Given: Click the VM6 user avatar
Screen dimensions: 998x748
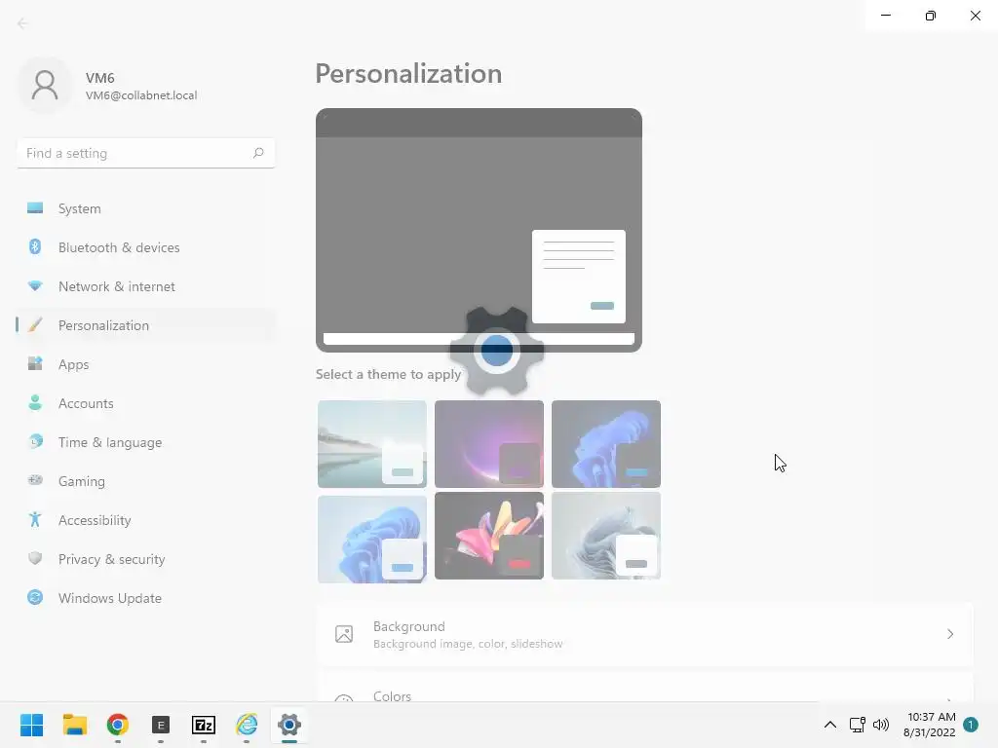Looking at the screenshot, I should (45, 86).
